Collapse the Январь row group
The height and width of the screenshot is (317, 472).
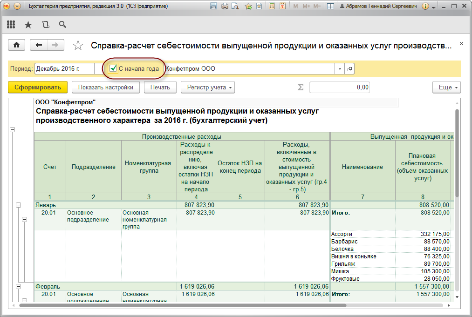[18, 205]
